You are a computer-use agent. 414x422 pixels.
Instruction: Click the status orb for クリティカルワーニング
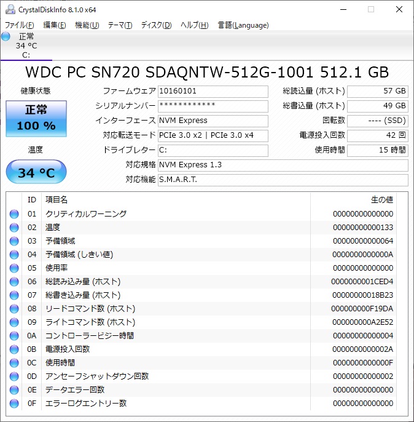14,214
